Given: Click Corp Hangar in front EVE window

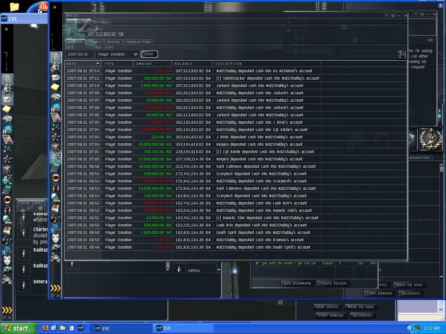Looking at the screenshot, I should [379, 293].
